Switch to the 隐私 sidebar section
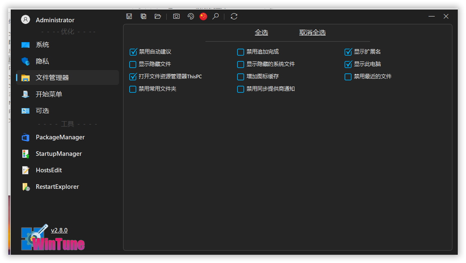 click(x=42, y=61)
